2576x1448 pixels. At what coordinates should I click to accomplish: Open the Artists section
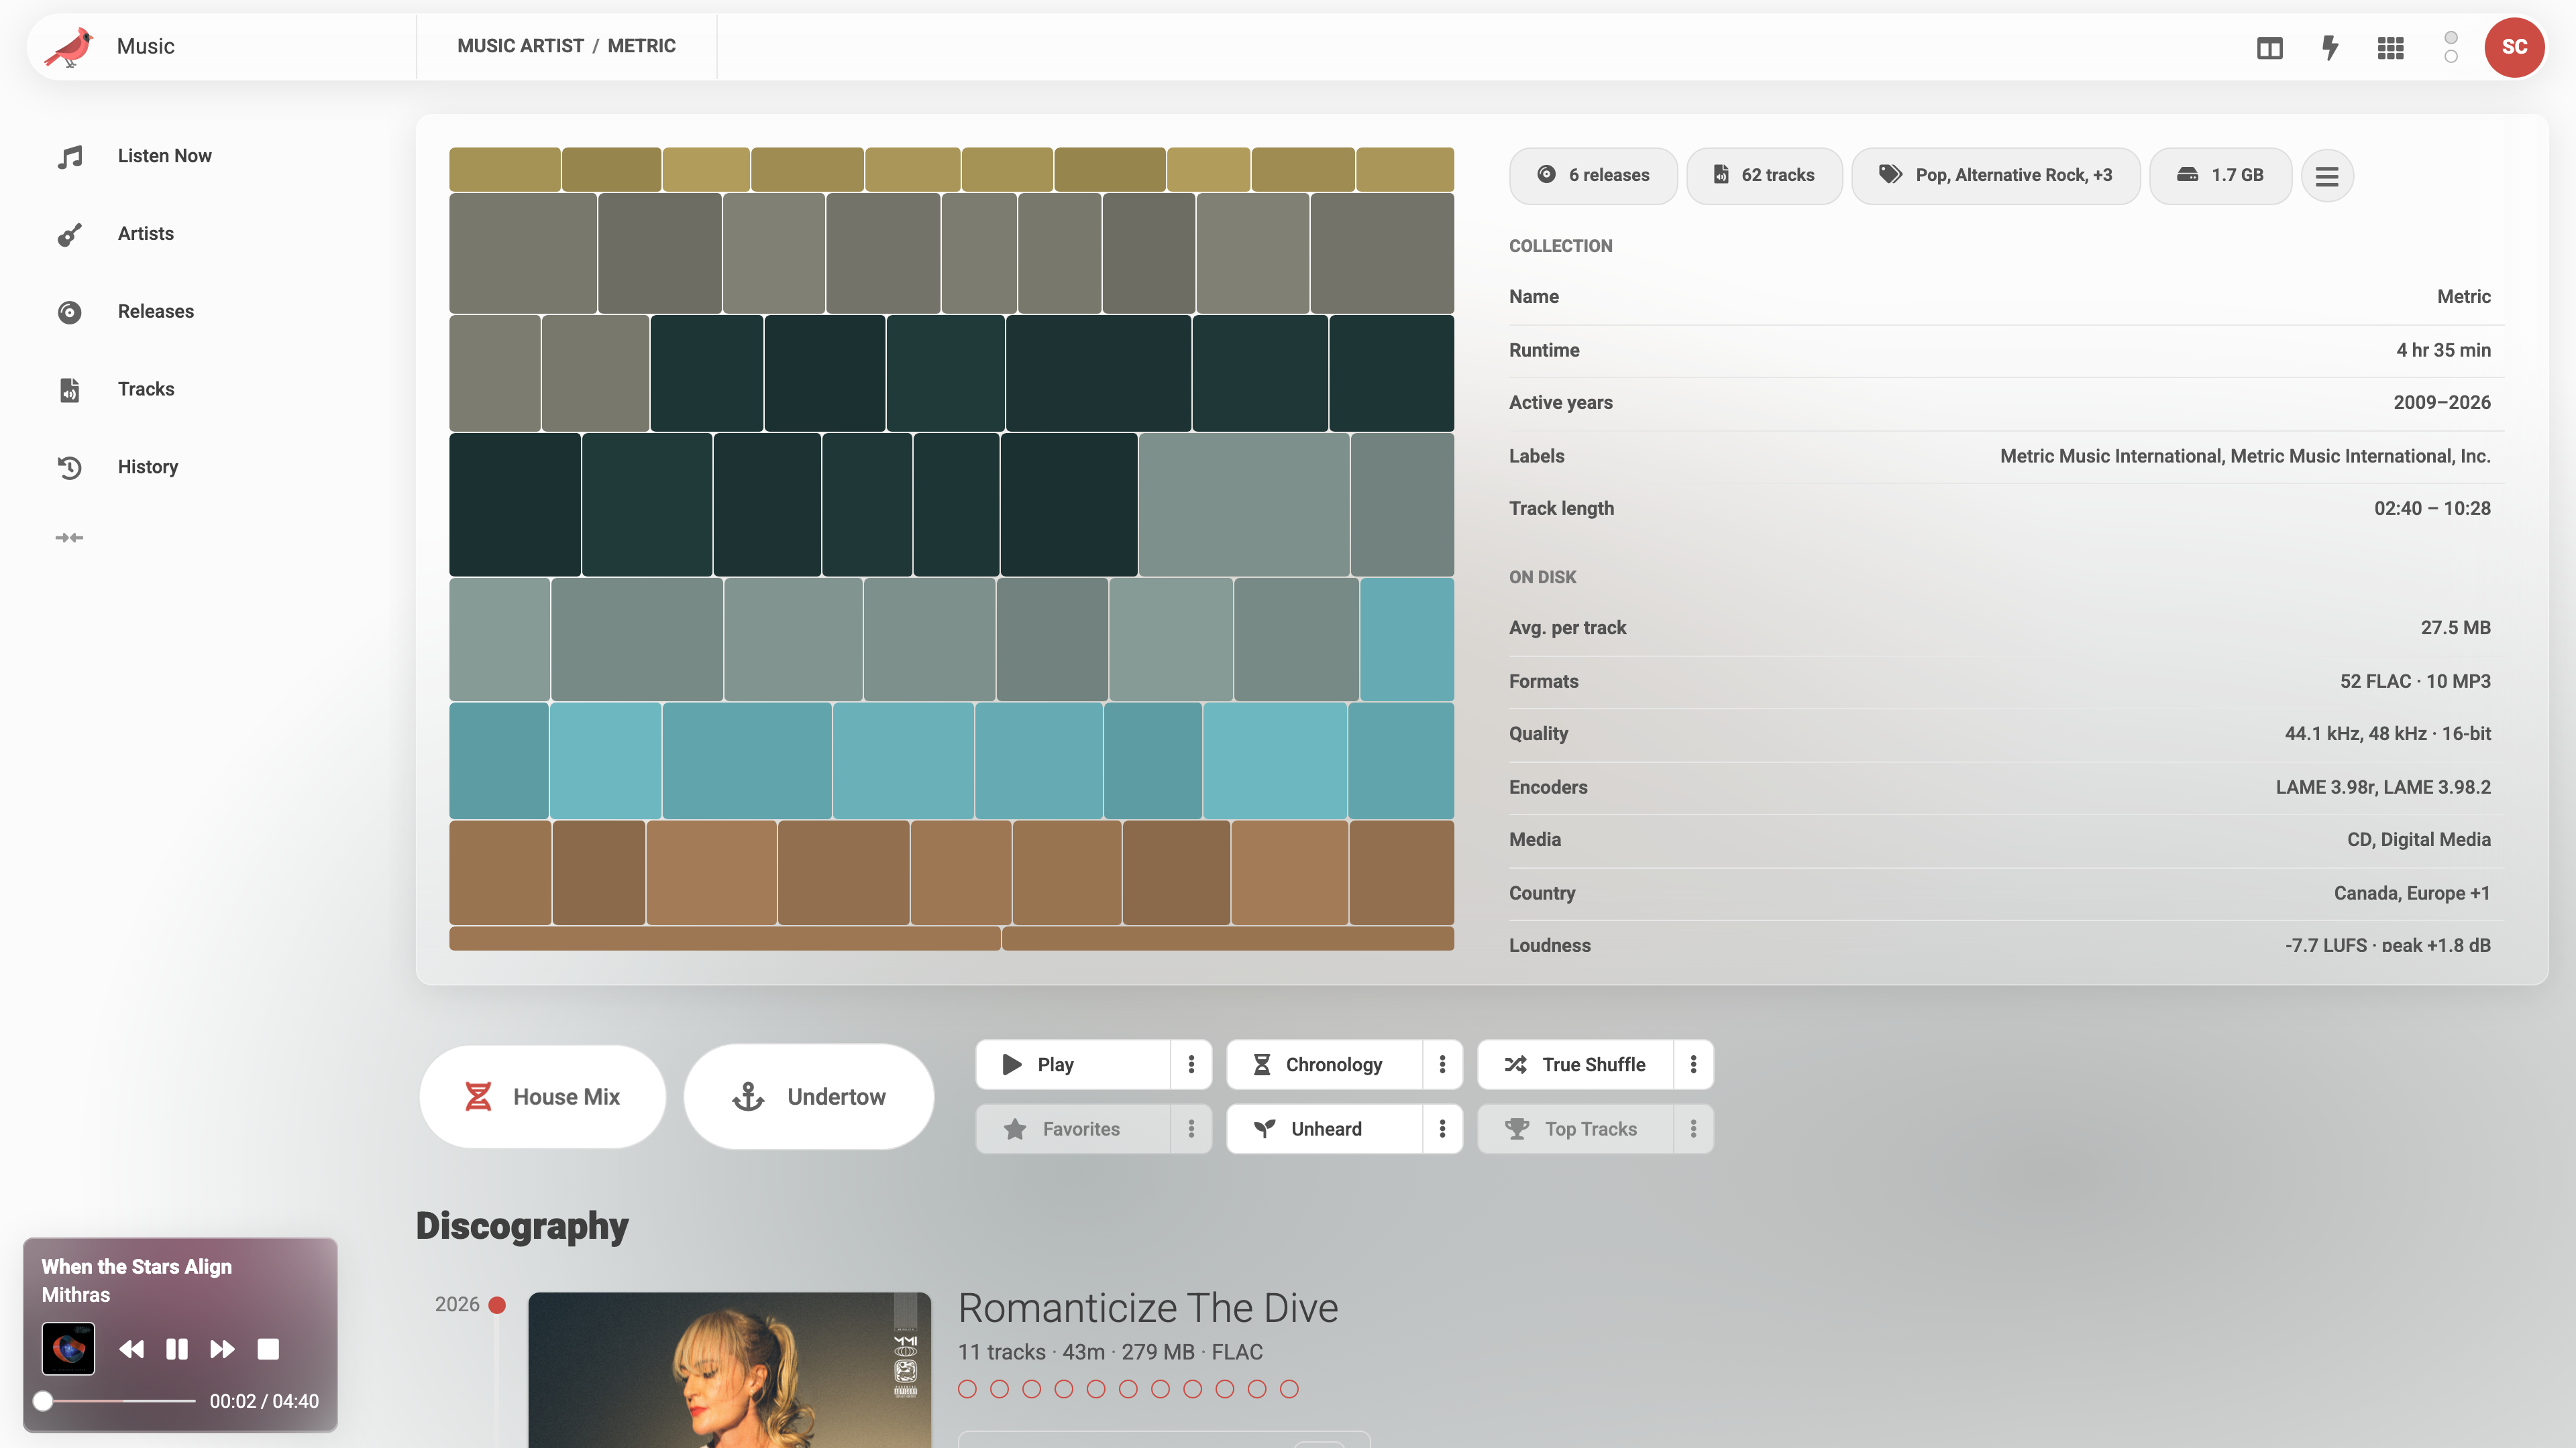(146, 234)
